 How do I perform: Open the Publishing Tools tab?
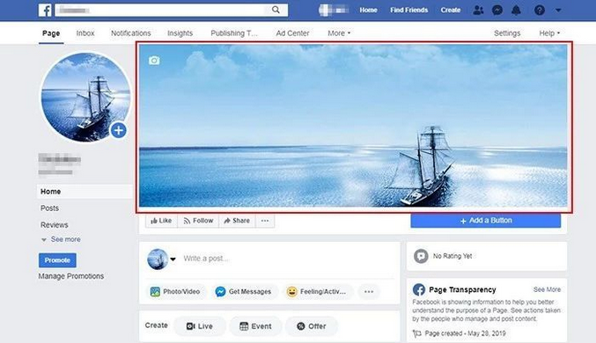point(234,33)
